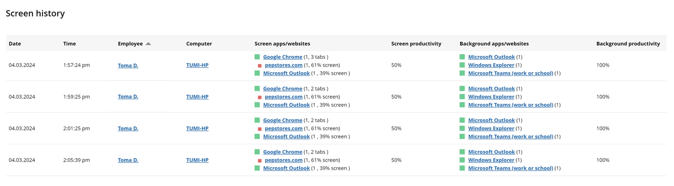
Task: Click green square beside Windows Explorer in 2:01:25 row
Action: tap(462, 128)
